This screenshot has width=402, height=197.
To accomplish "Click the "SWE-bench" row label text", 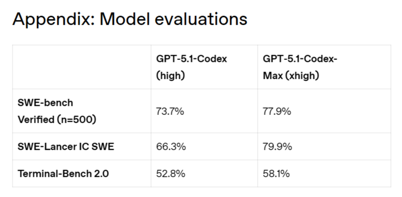I will (45, 103).
